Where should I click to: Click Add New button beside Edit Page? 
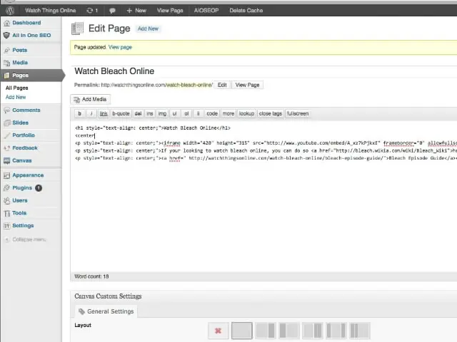point(148,28)
